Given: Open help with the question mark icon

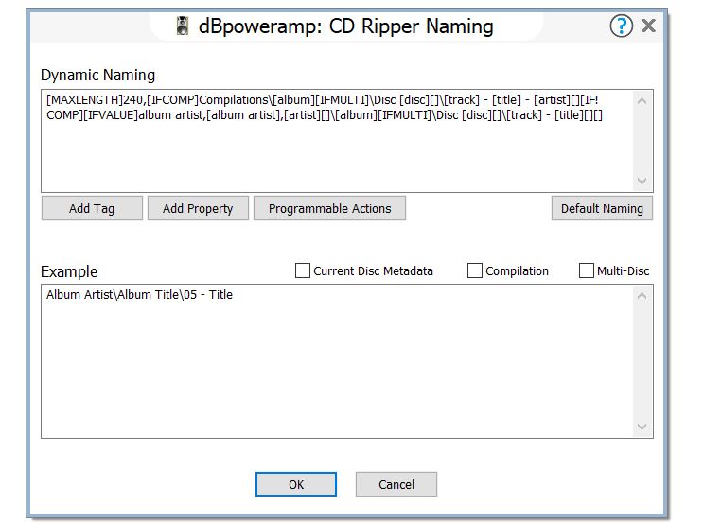Looking at the screenshot, I should (621, 26).
